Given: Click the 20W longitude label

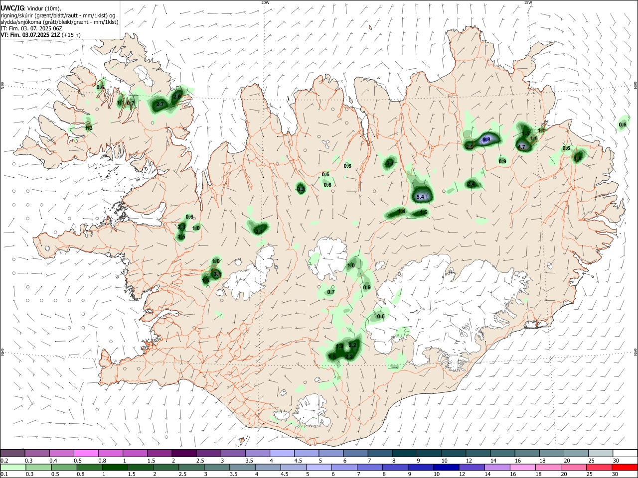Looking at the screenshot, I should [265, 2].
